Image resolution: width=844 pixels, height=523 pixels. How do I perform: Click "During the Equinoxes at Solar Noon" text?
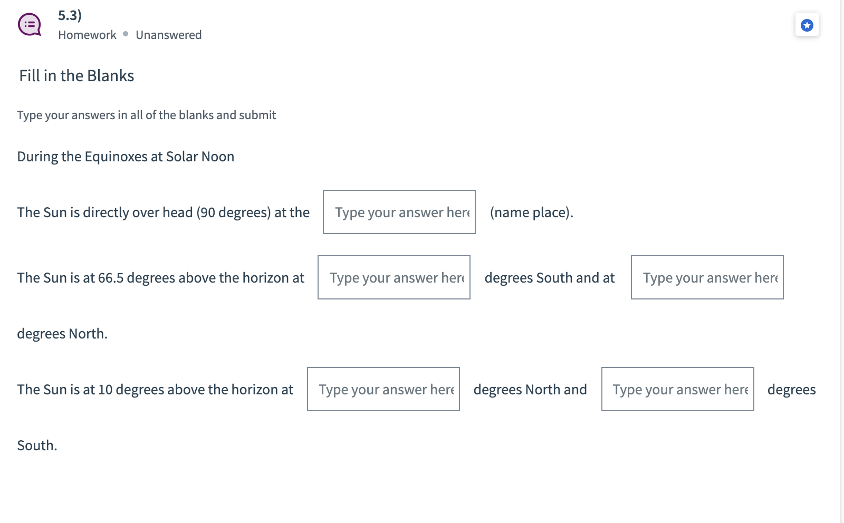(126, 157)
